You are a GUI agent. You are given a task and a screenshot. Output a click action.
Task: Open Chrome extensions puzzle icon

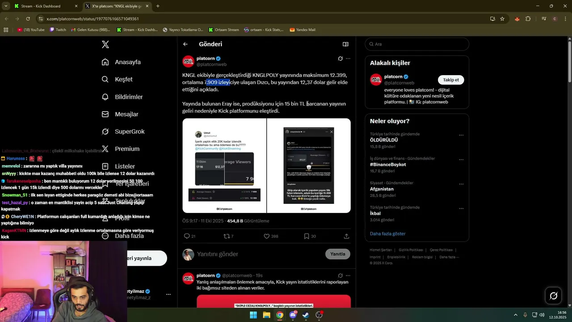click(528, 19)
